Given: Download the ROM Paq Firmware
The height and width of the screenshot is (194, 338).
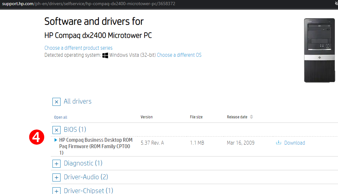Looking at the screenshot, I should pos(295,143).
